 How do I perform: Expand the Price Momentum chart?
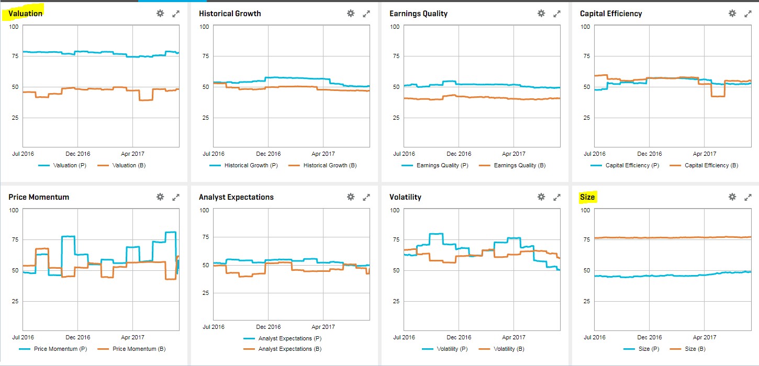tap(176, 197)
